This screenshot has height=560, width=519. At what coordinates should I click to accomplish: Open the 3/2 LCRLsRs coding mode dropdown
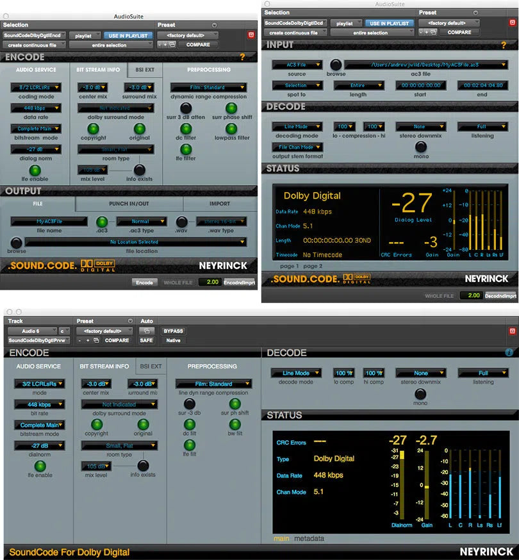[x=35, y=86]
